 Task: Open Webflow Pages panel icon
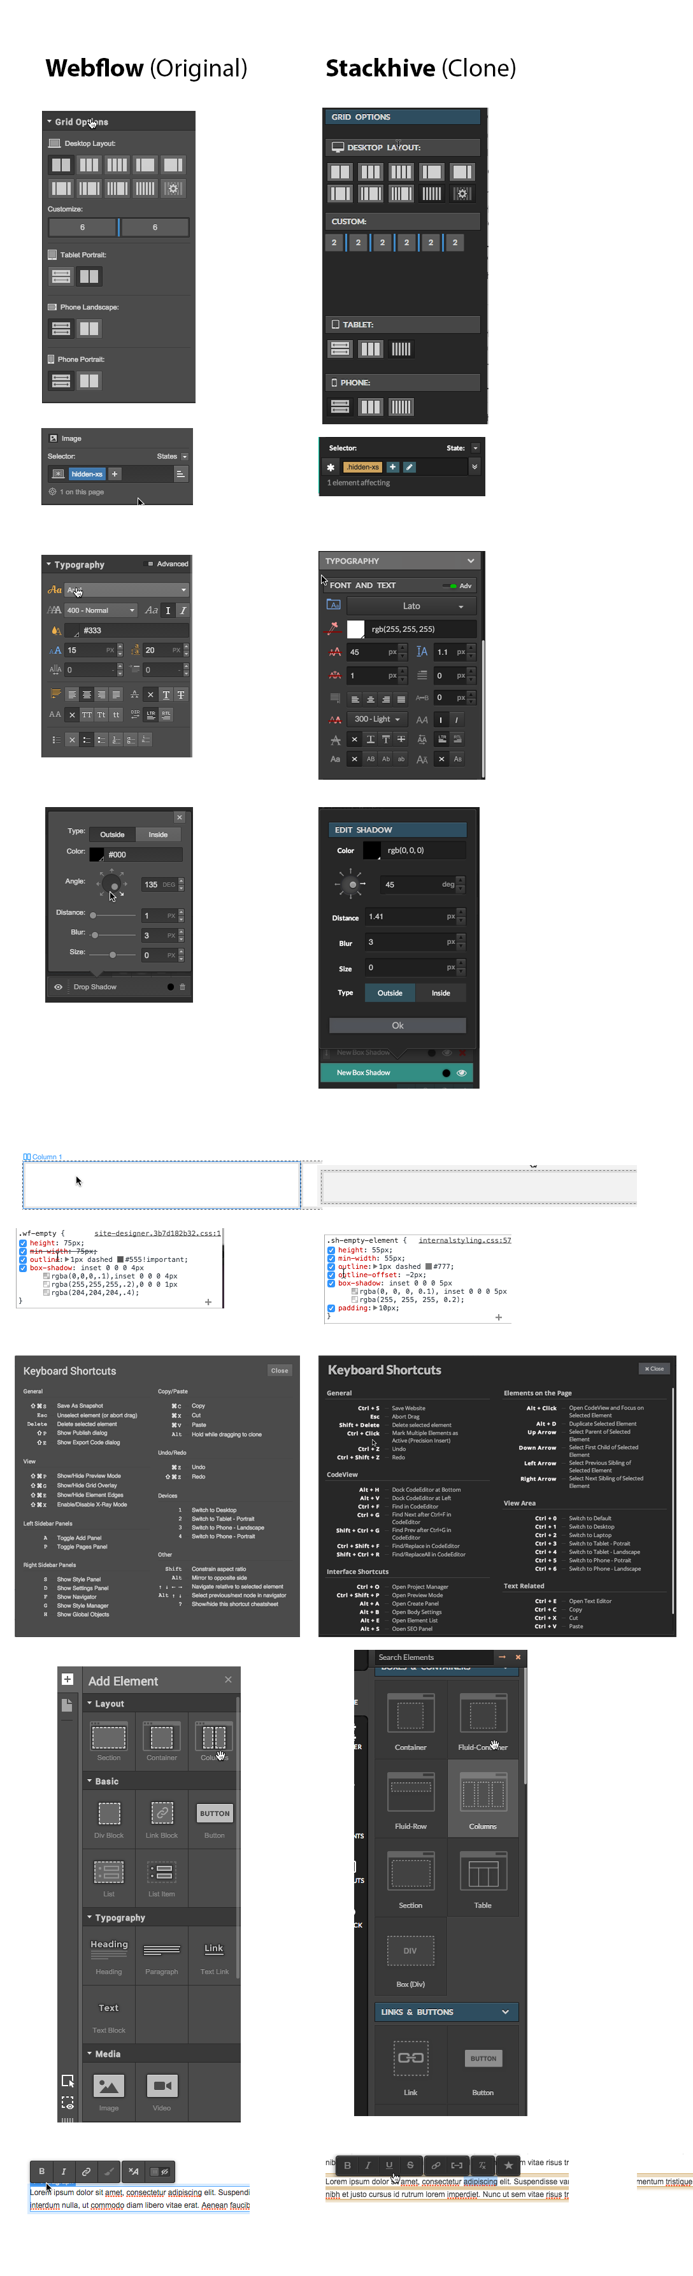[x=67, y=1705]
